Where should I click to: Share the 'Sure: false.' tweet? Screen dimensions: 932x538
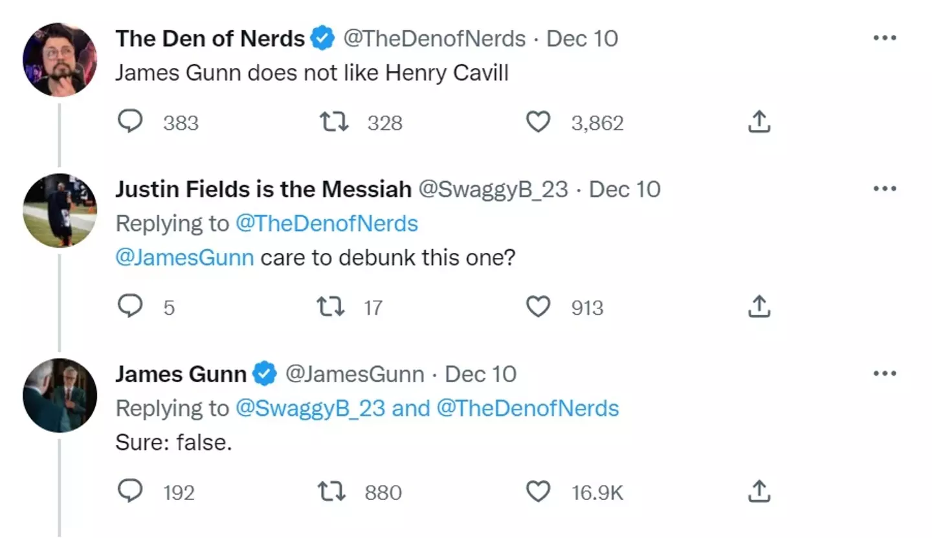(x=758, y=491)
